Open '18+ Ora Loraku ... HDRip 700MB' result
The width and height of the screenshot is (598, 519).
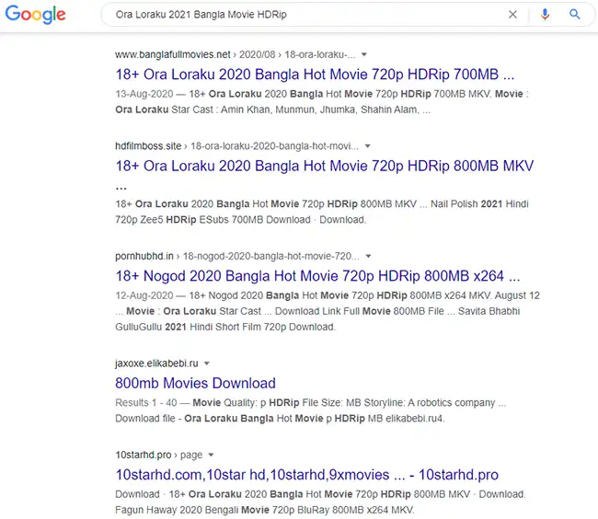click(x=315, y=75)
